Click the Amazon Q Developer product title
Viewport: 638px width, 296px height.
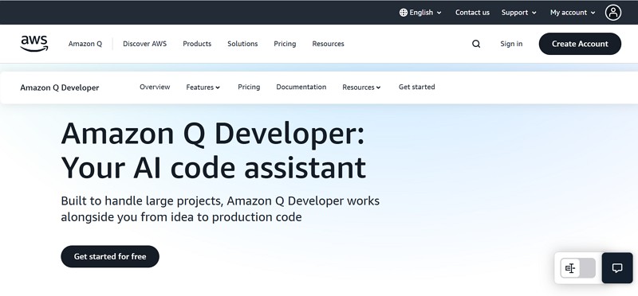(x=60, y=88)
